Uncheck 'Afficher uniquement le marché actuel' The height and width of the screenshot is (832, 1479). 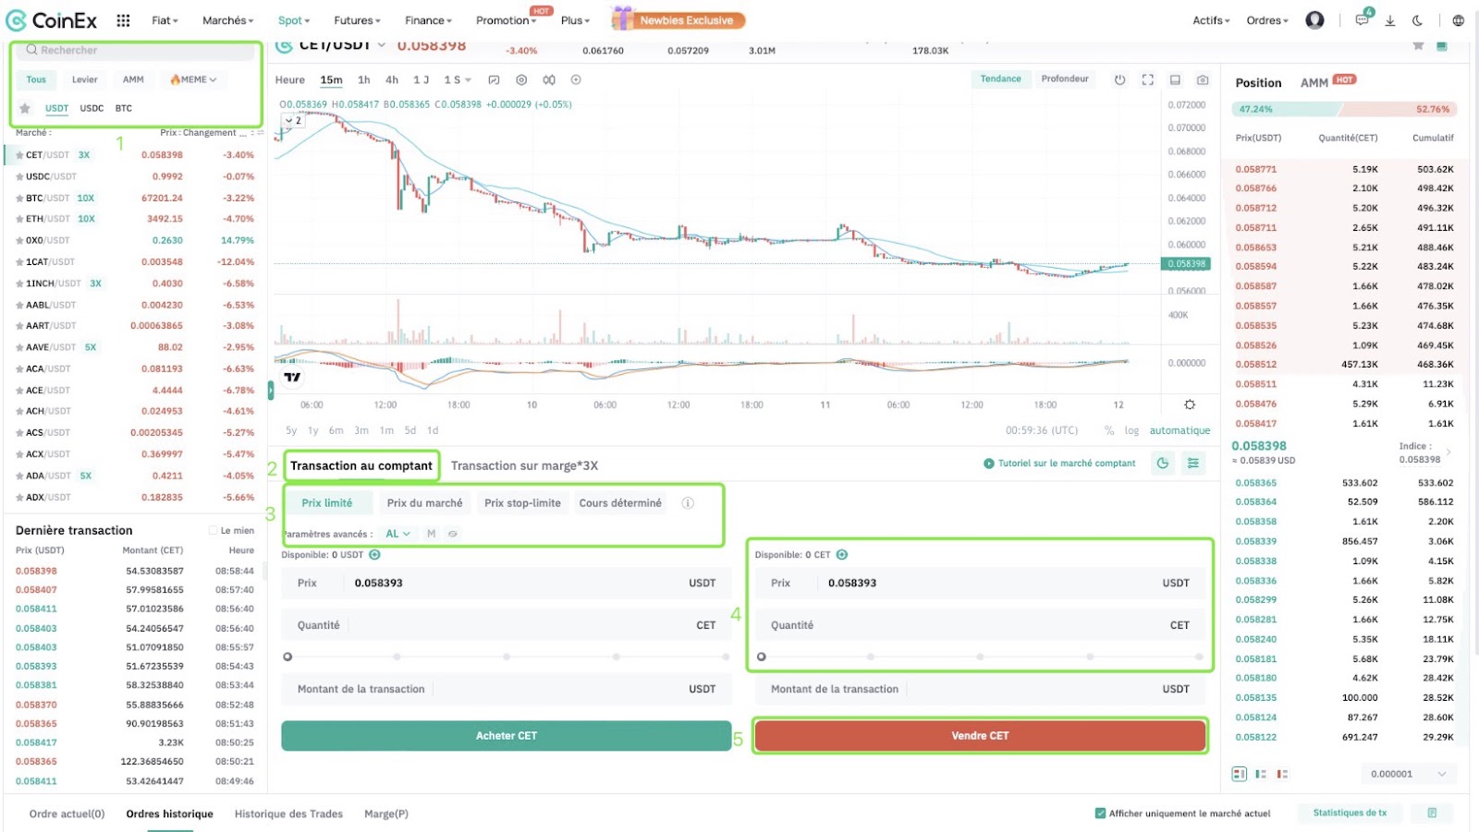pyautogui.click(x=1100, y=814)
